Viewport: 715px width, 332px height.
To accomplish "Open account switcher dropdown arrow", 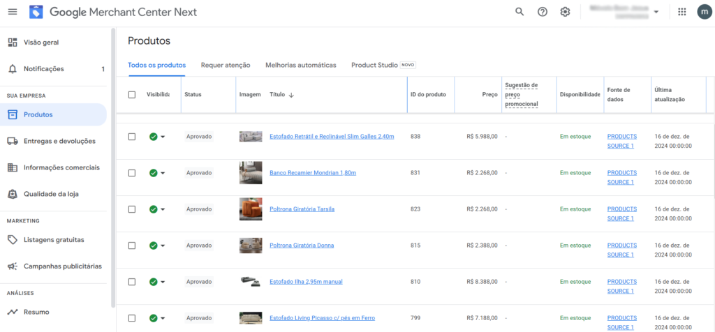I will [656, 12].
